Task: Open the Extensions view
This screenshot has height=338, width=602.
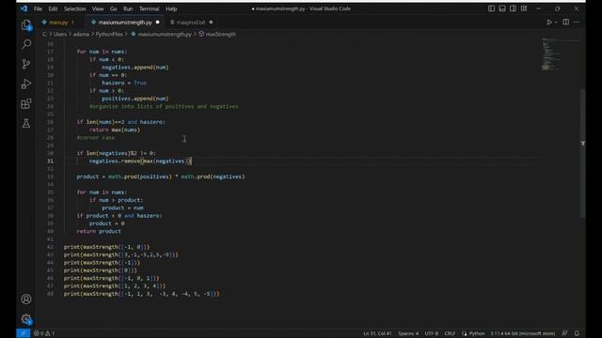Action: [26, 103]
